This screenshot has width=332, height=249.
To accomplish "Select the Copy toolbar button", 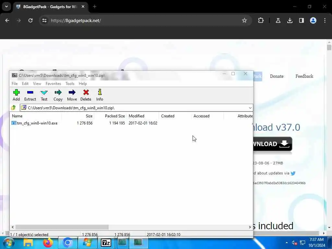I will point(58,95).
